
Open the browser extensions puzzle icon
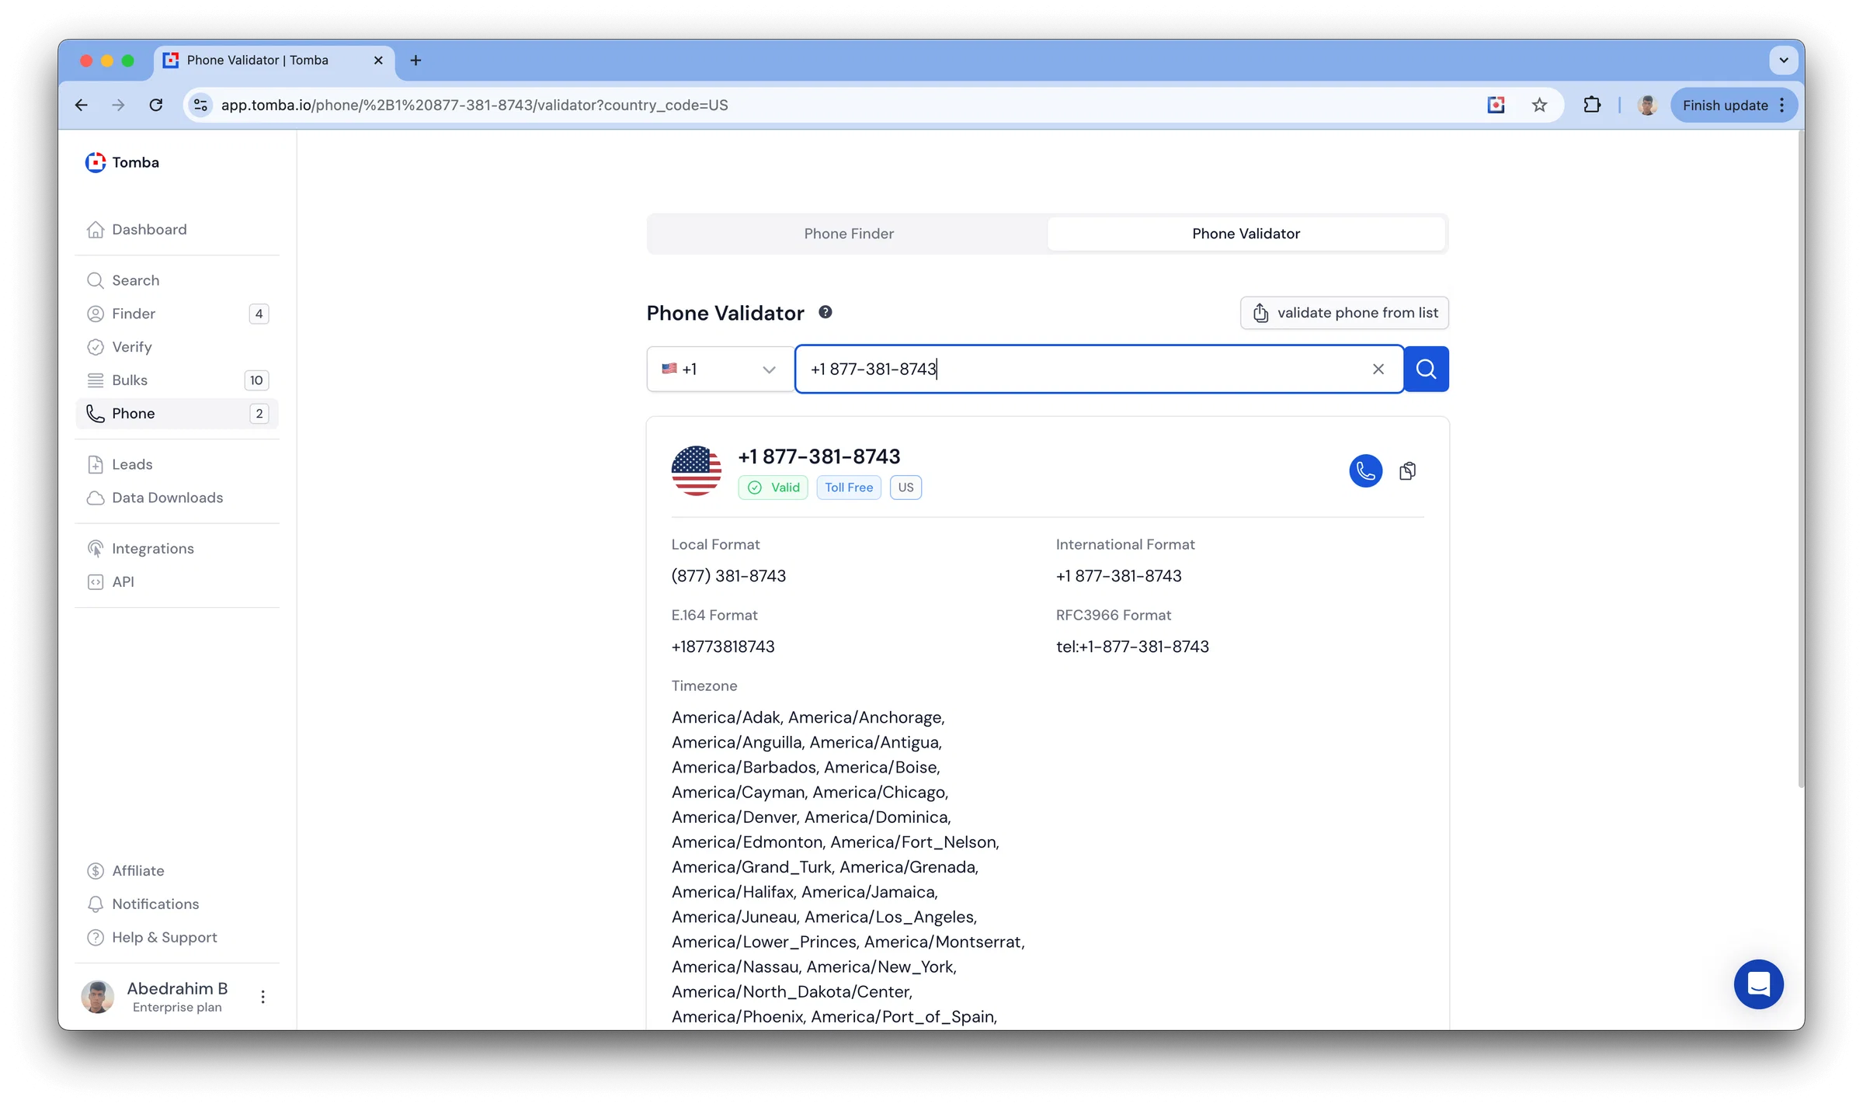1592,105
